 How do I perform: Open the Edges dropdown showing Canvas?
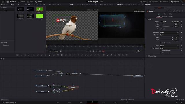(169, 46)
